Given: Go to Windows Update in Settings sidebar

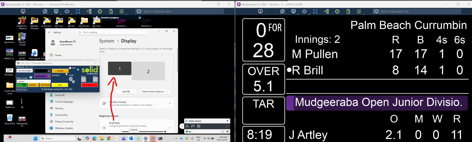Looking at the screenshot, I should [64, 128].
